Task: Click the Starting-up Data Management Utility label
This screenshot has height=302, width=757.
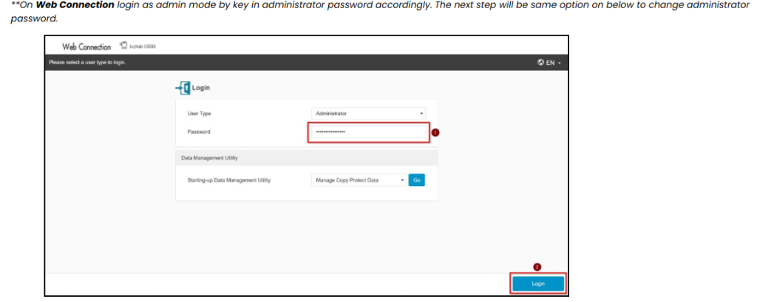Action: pyautogui.click(x=229, y=180)
